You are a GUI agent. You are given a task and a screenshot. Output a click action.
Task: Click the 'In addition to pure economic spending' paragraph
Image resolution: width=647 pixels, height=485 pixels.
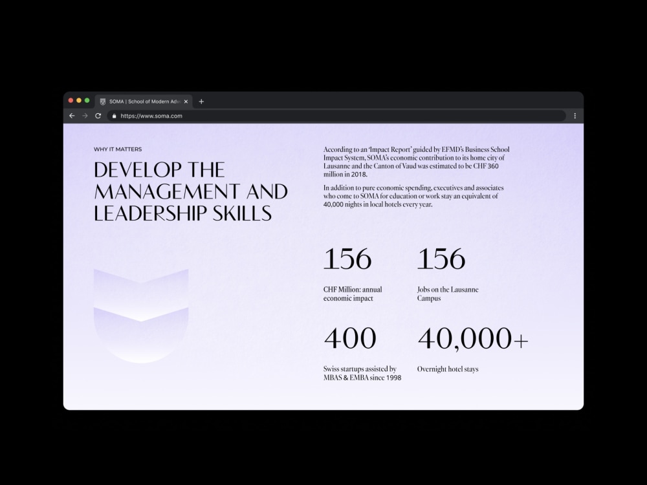[413, 196]
